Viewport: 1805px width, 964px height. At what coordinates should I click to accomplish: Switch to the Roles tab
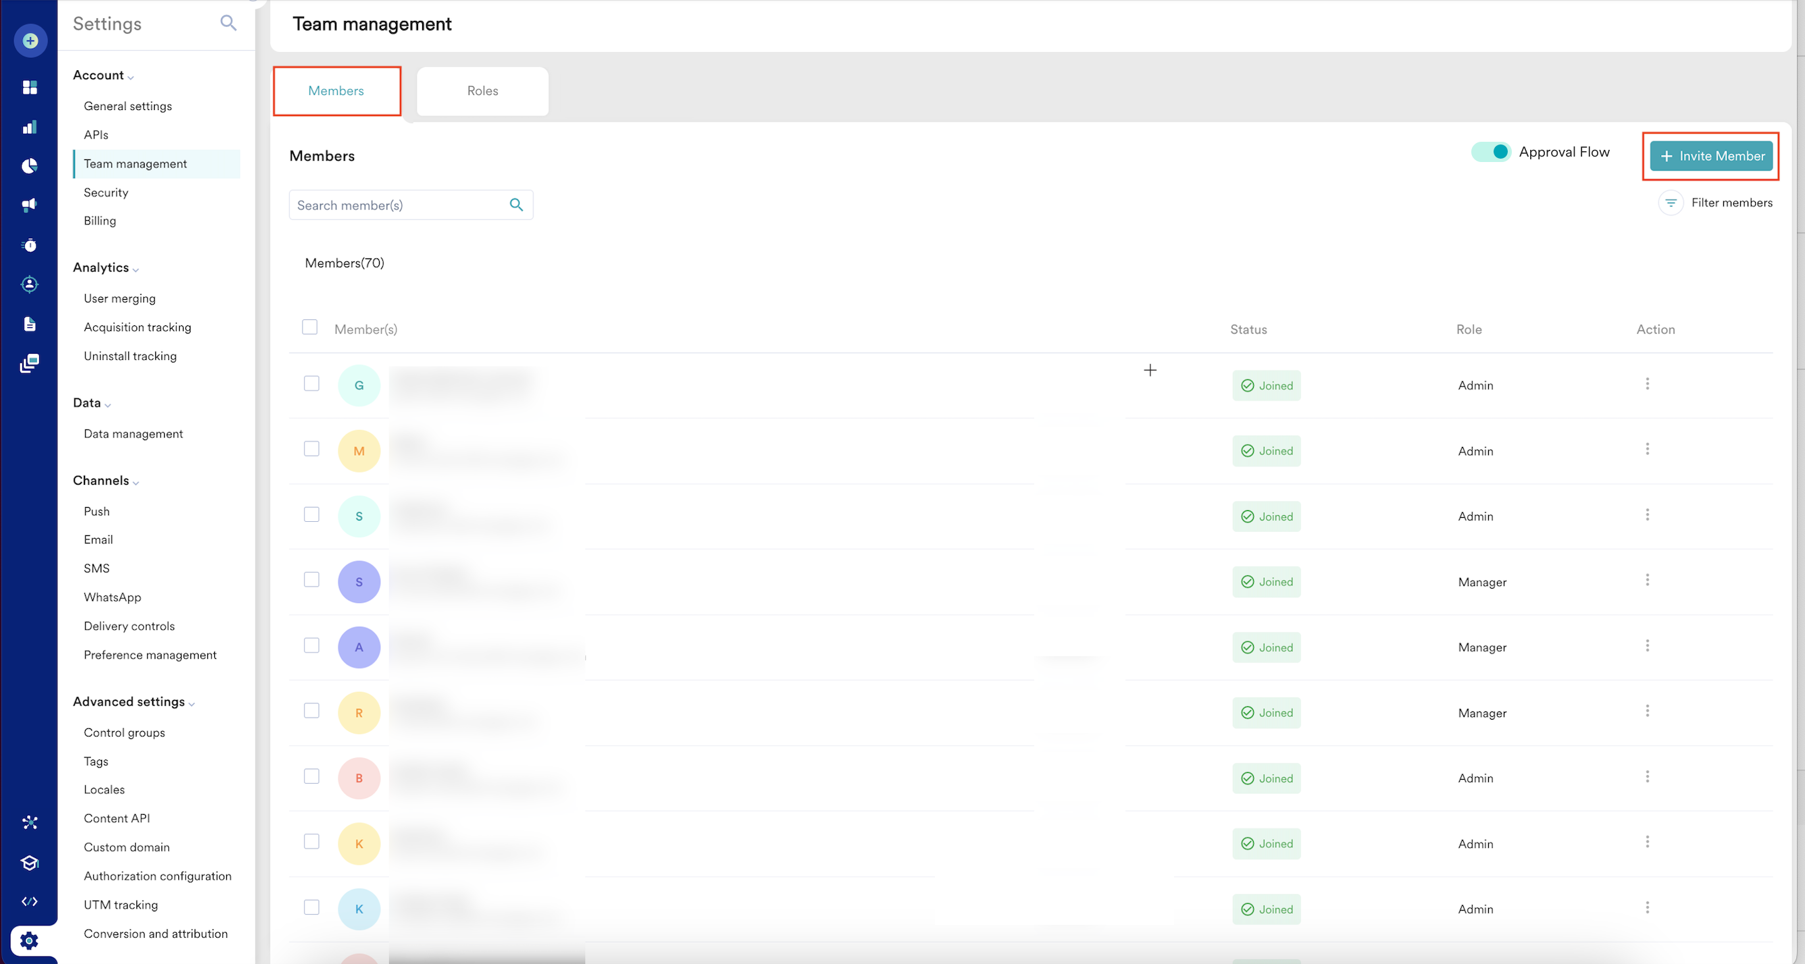click(482, 91)
